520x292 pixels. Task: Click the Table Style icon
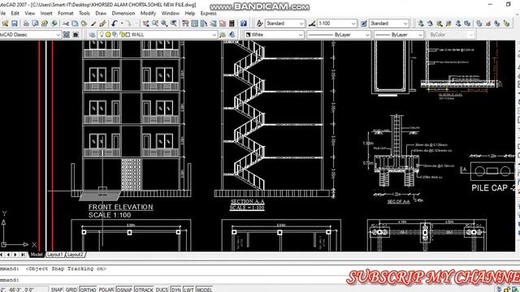pyautogui.click(x=364, y=24)
